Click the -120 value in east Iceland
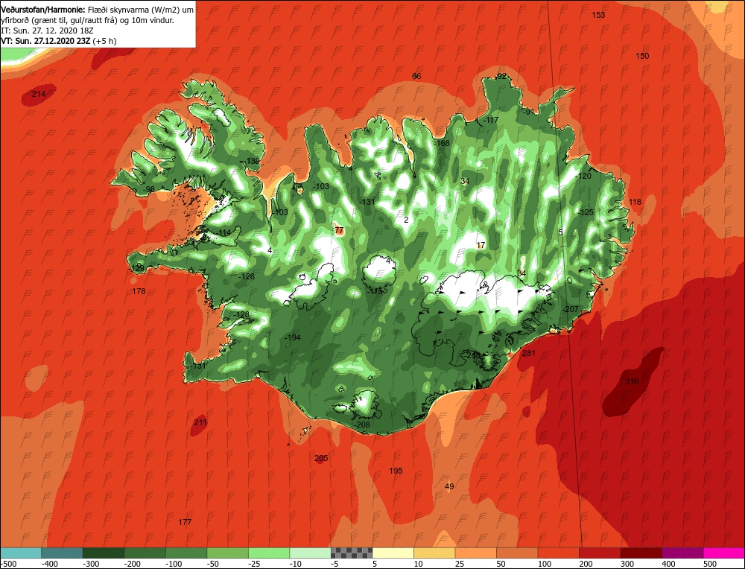 [583, 176]
